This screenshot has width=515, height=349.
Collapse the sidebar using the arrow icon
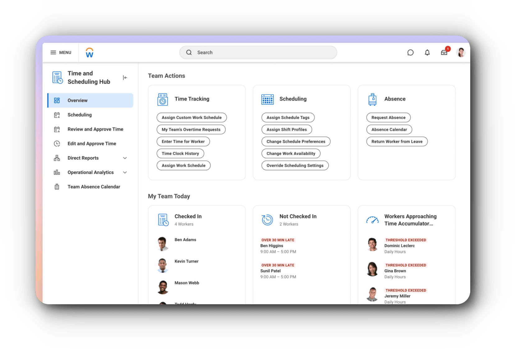[125, 78]
